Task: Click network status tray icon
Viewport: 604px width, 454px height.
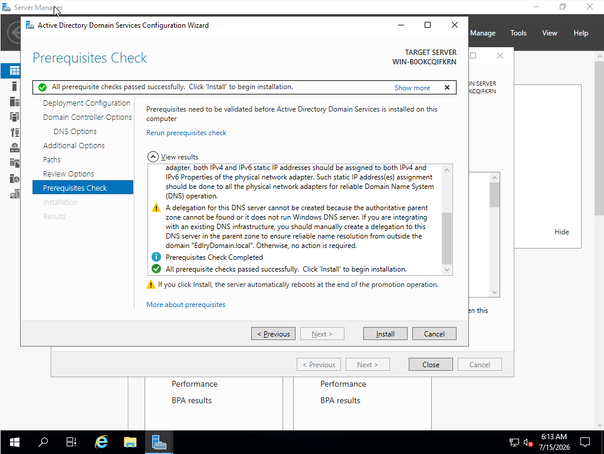Action: click(514, 442)
